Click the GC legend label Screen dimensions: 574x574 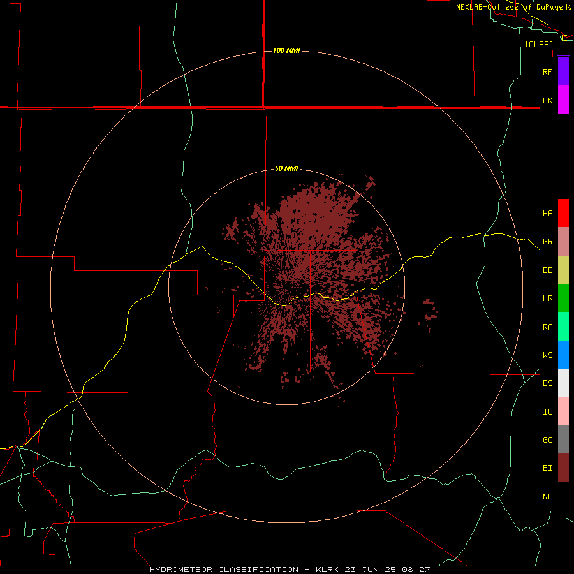548,440
